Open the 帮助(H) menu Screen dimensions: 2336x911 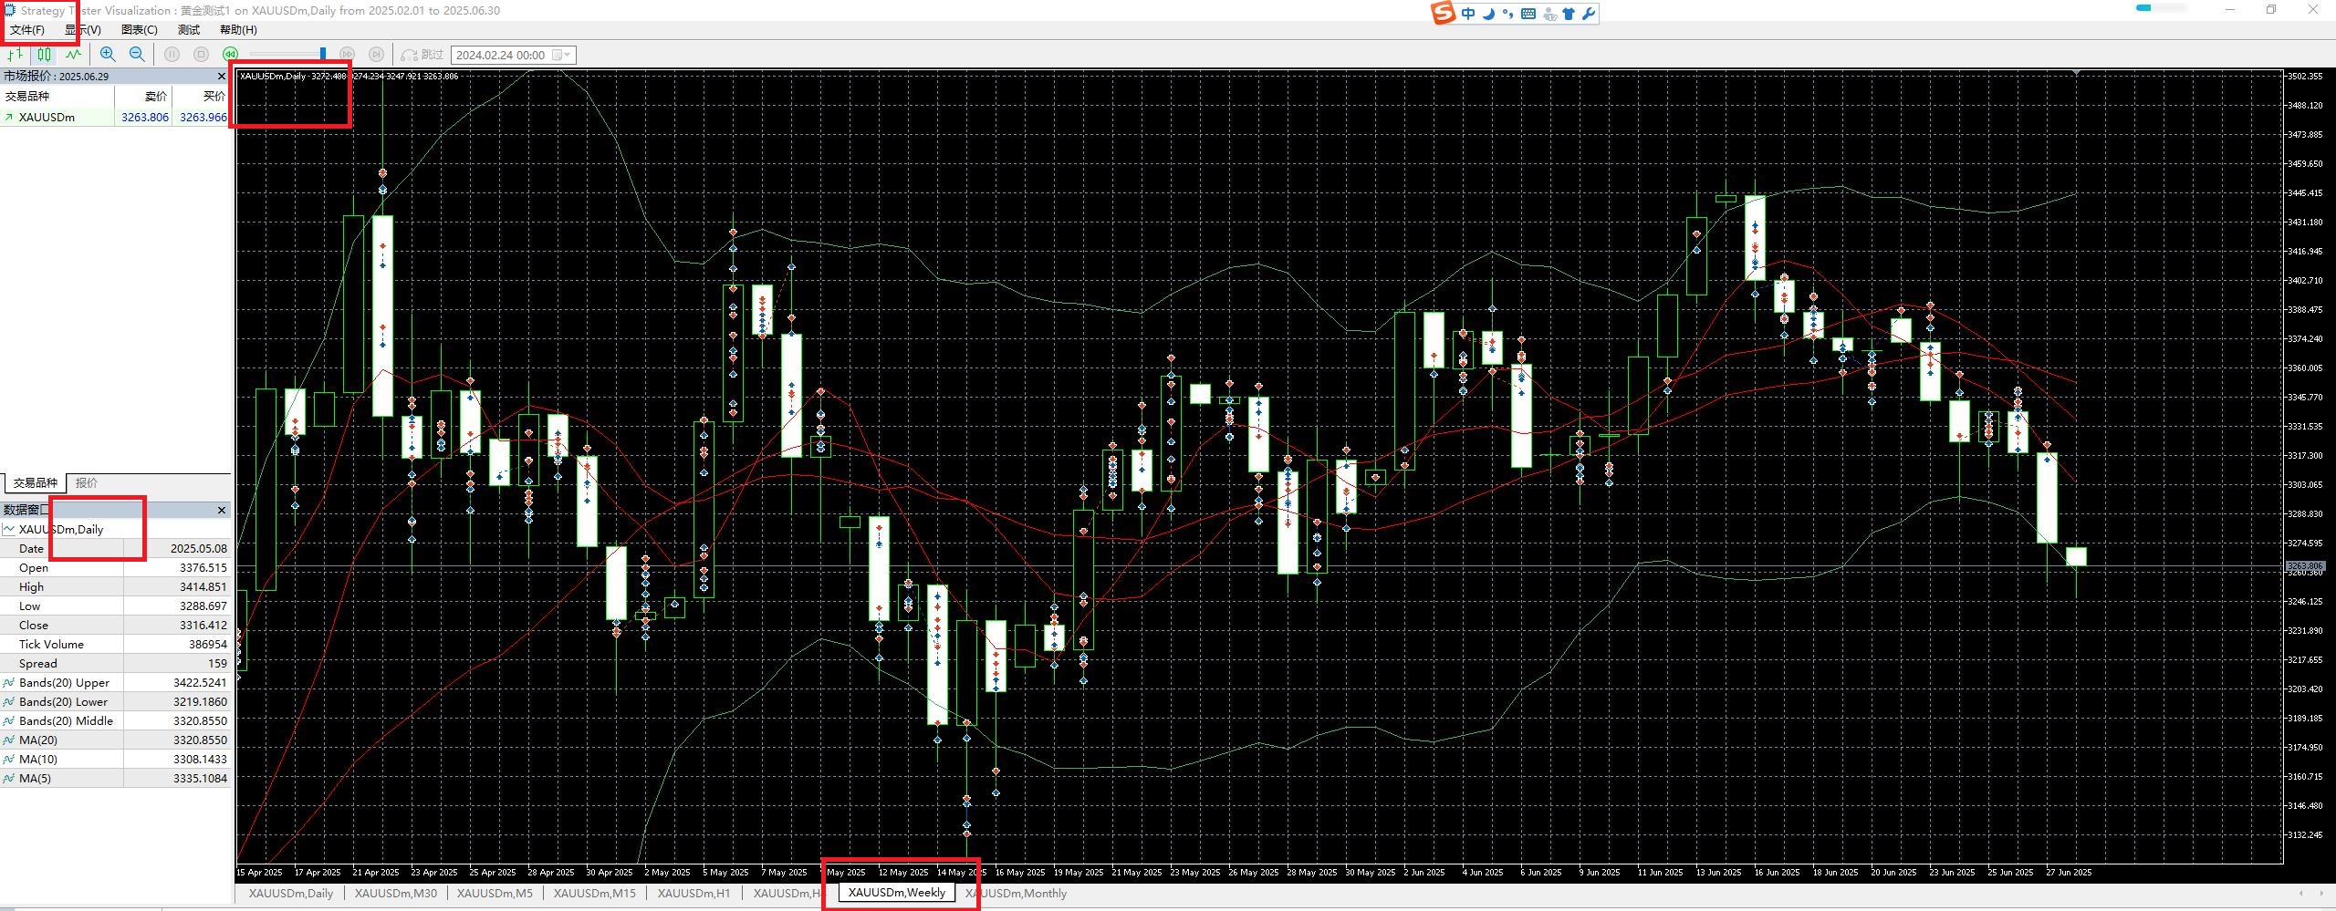[238, 30]
